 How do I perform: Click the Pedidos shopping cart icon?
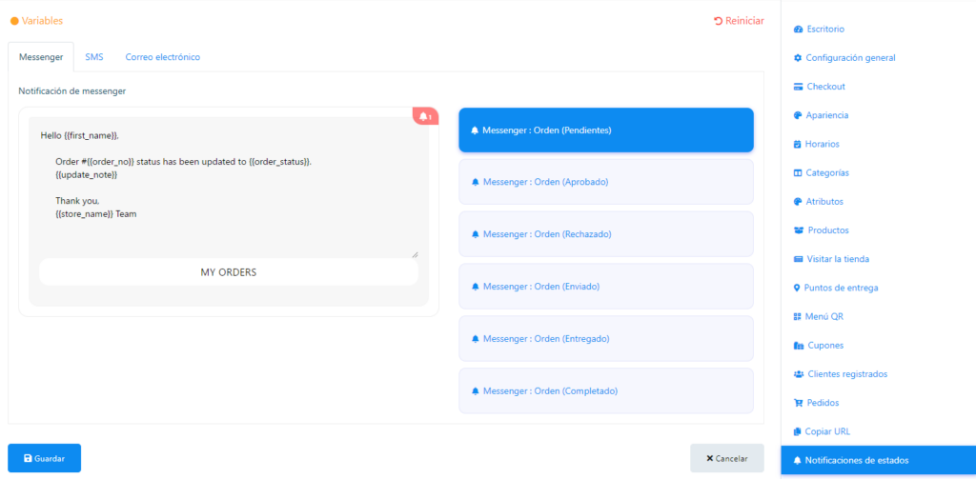798,403
